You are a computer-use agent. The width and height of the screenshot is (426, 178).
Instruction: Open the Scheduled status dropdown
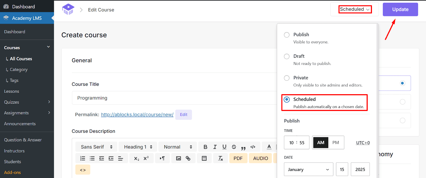coord(355,9)
